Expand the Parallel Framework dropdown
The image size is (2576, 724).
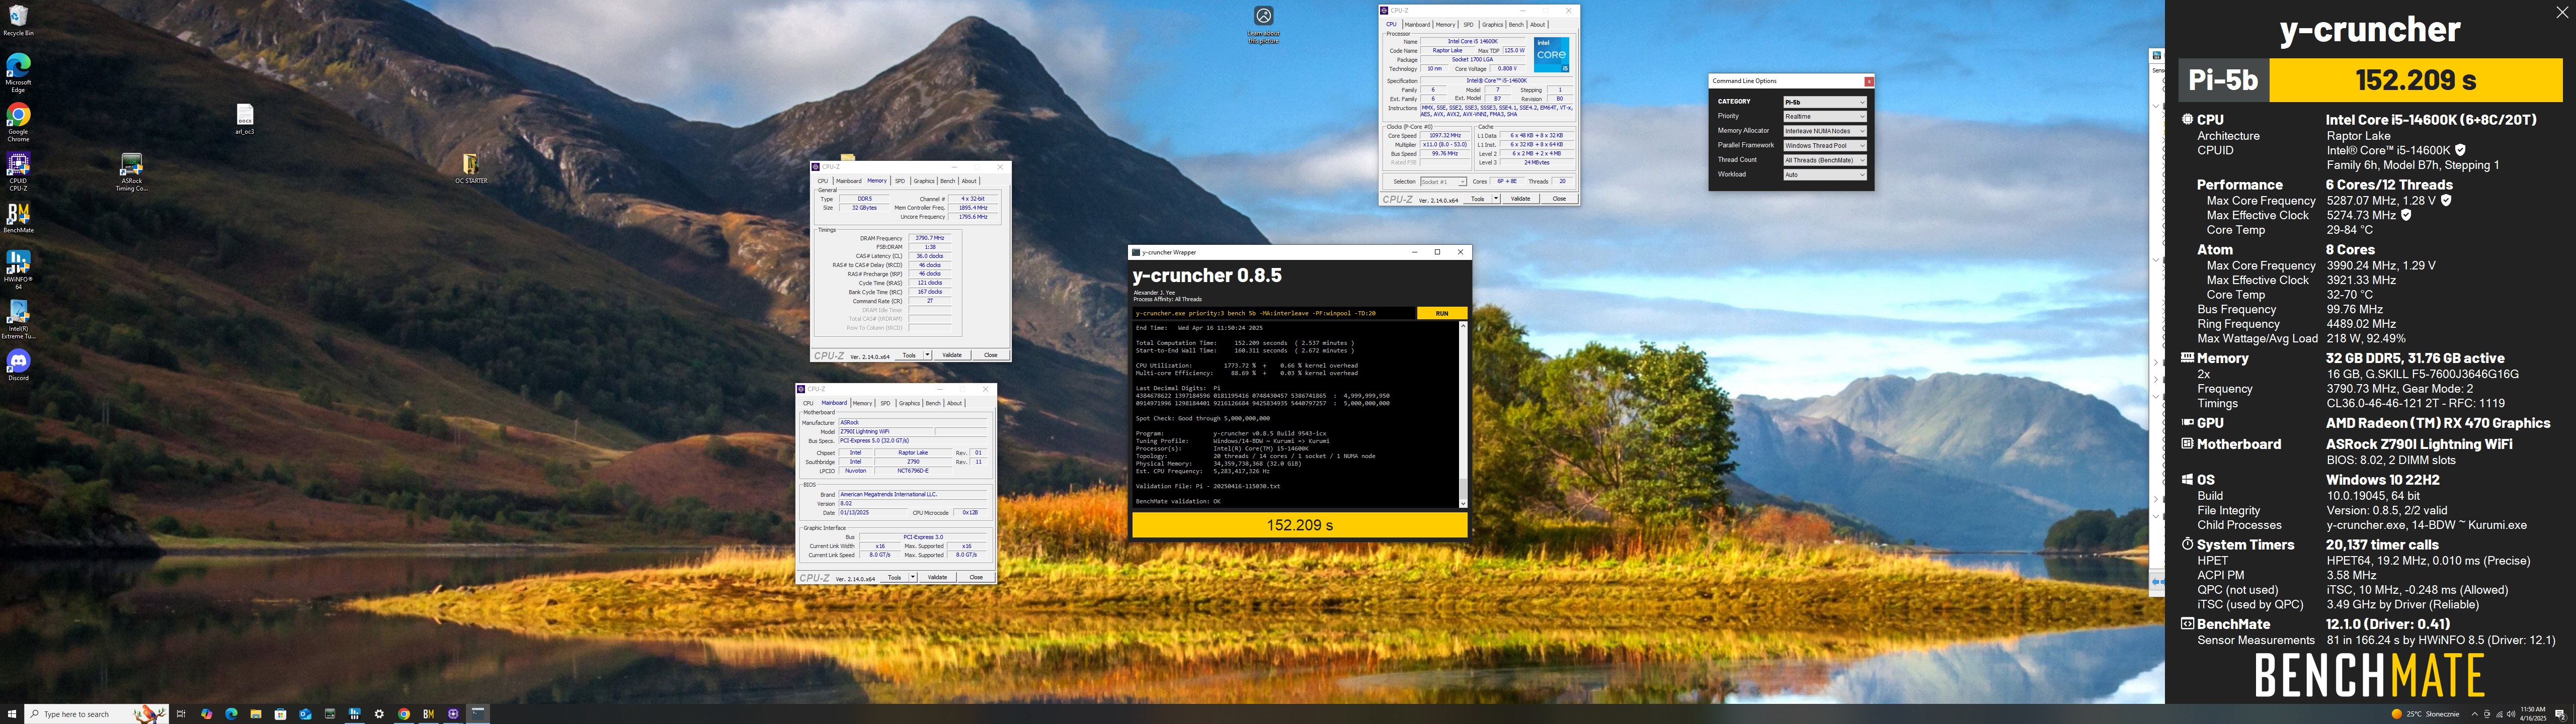[1825, 146]
